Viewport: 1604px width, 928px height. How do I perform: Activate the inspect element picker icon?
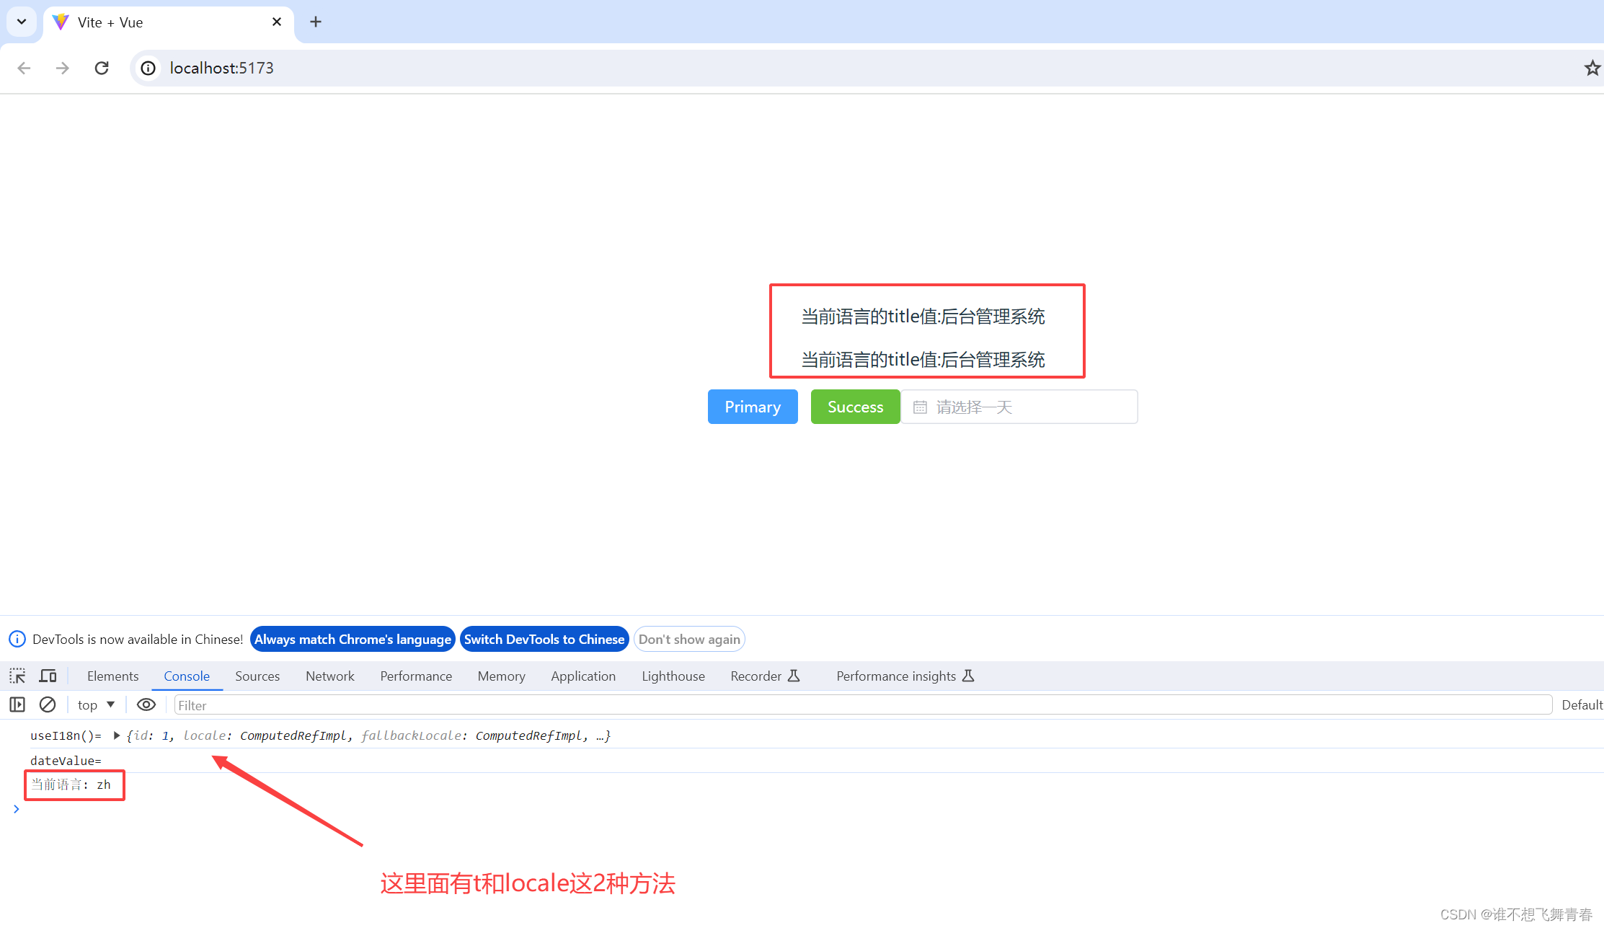tap(17, 676)
